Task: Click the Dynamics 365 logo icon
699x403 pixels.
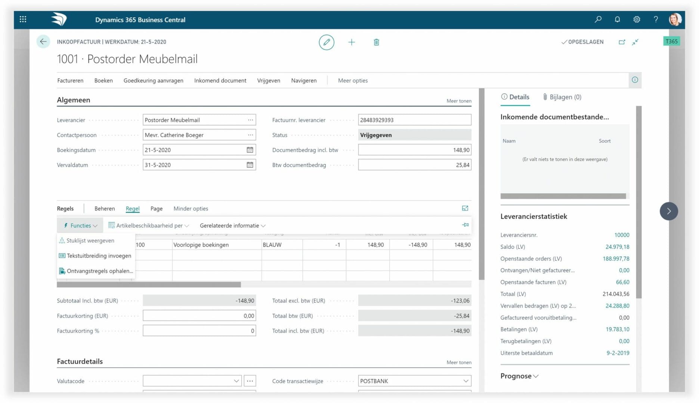Action: click(59, 19)
